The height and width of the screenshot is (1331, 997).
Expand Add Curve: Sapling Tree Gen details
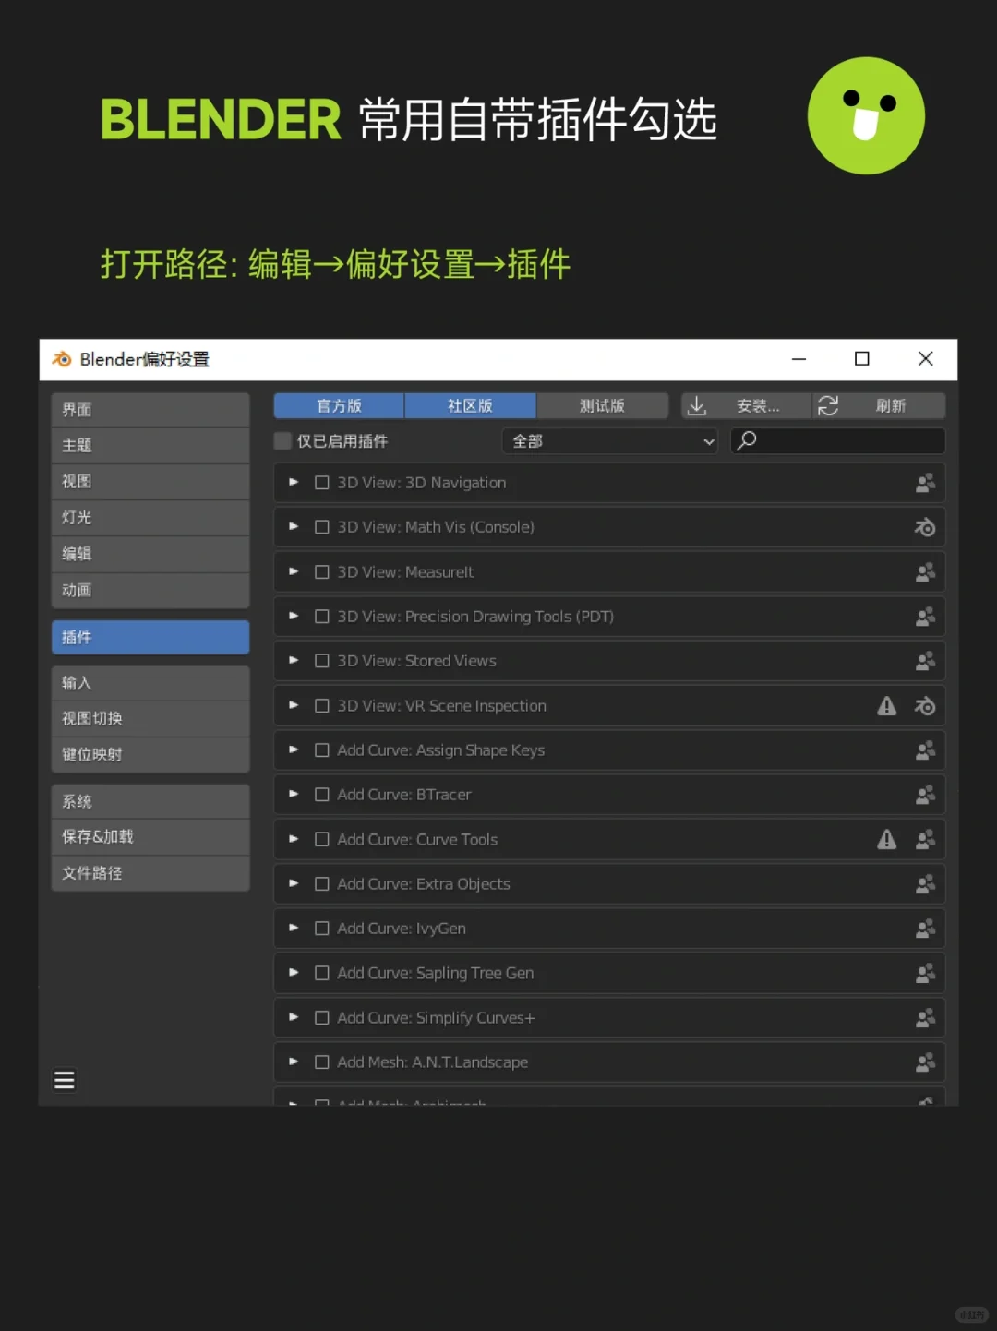[294, 972]
